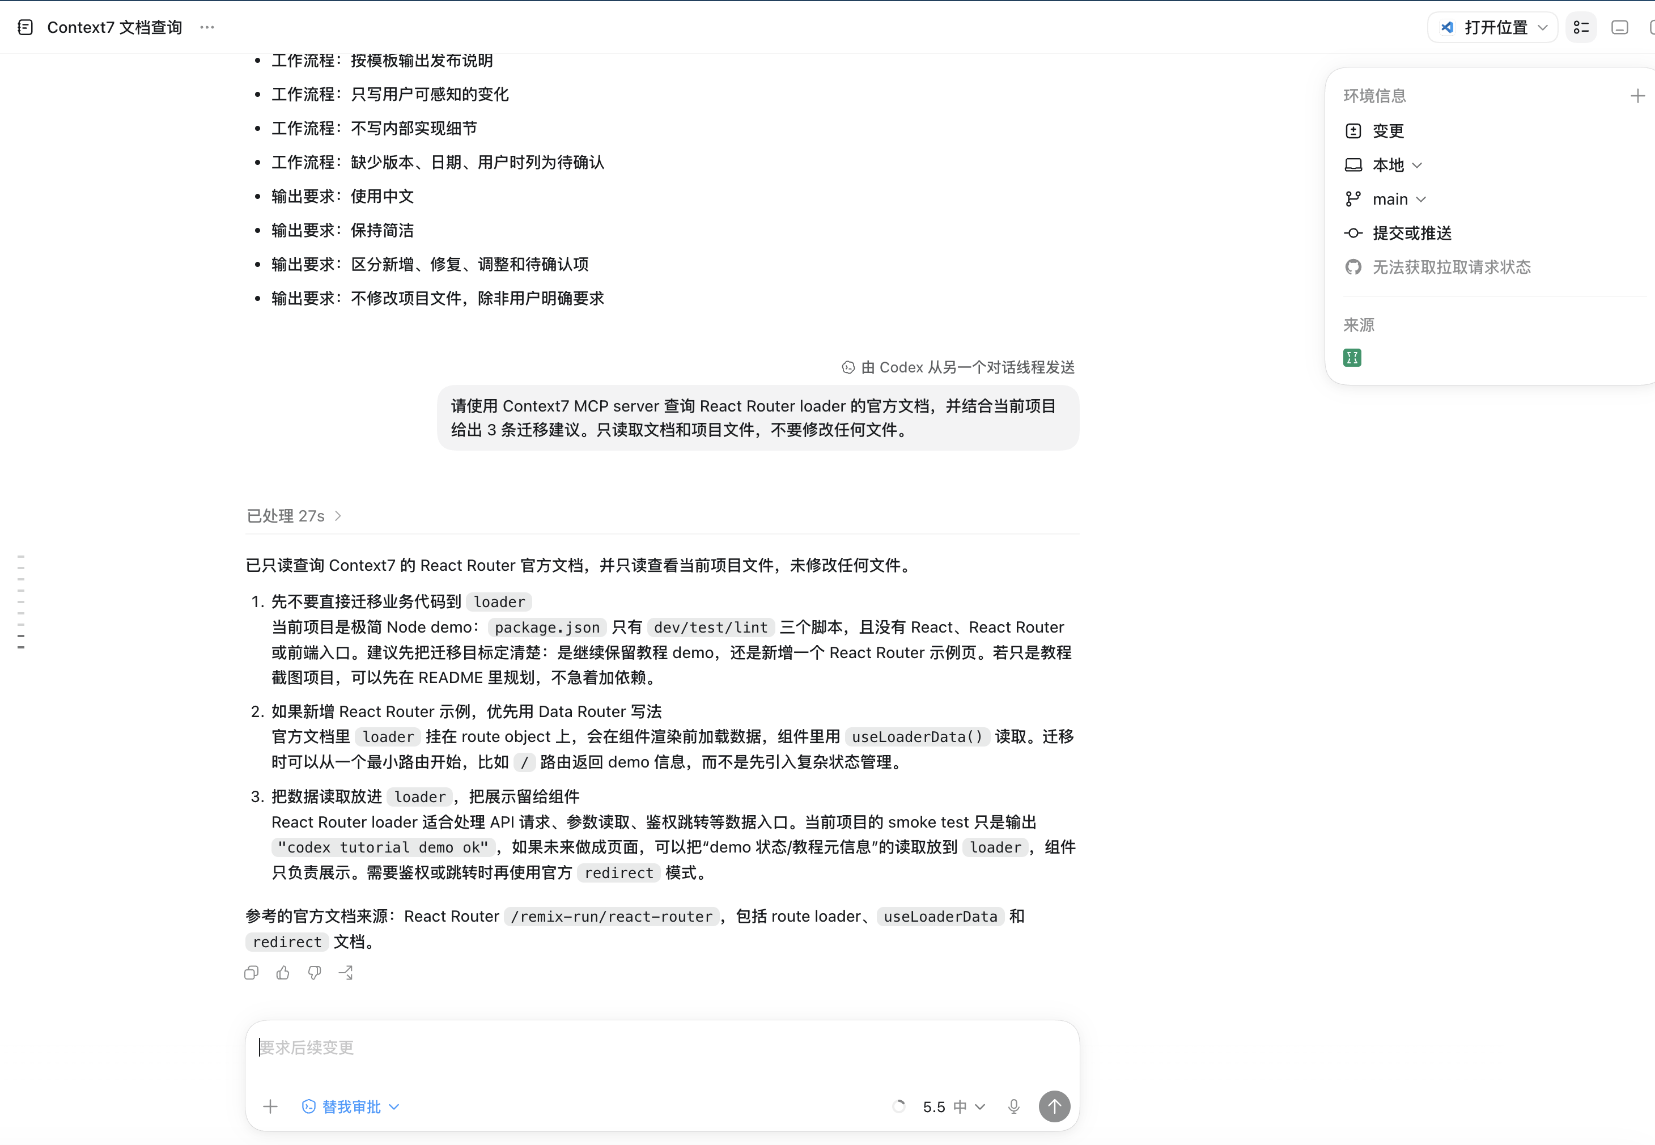Open the three-dot menu next to Context7 文档查询
The height and width of the screenshot is (1145, 1655).
click(x=207, y=27)
